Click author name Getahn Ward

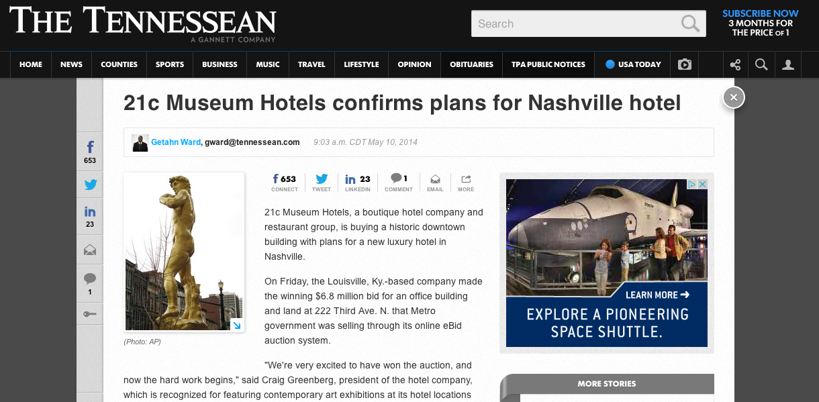point(176,142)
